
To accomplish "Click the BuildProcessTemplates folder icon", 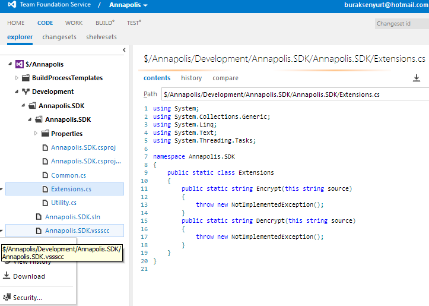I will pos(26,78).
